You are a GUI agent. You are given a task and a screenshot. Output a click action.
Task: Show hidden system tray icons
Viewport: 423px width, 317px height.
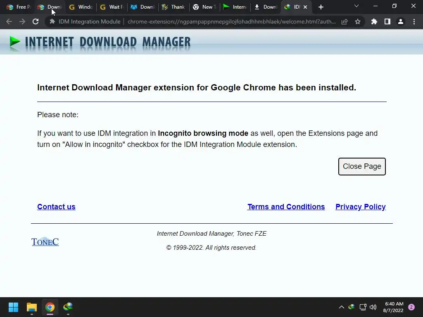[341, 307]
